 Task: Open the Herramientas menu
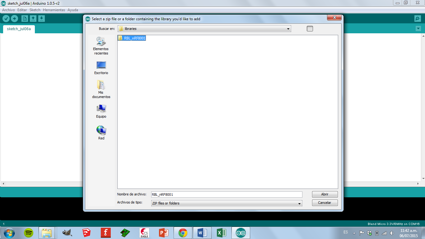coord(54,10)
